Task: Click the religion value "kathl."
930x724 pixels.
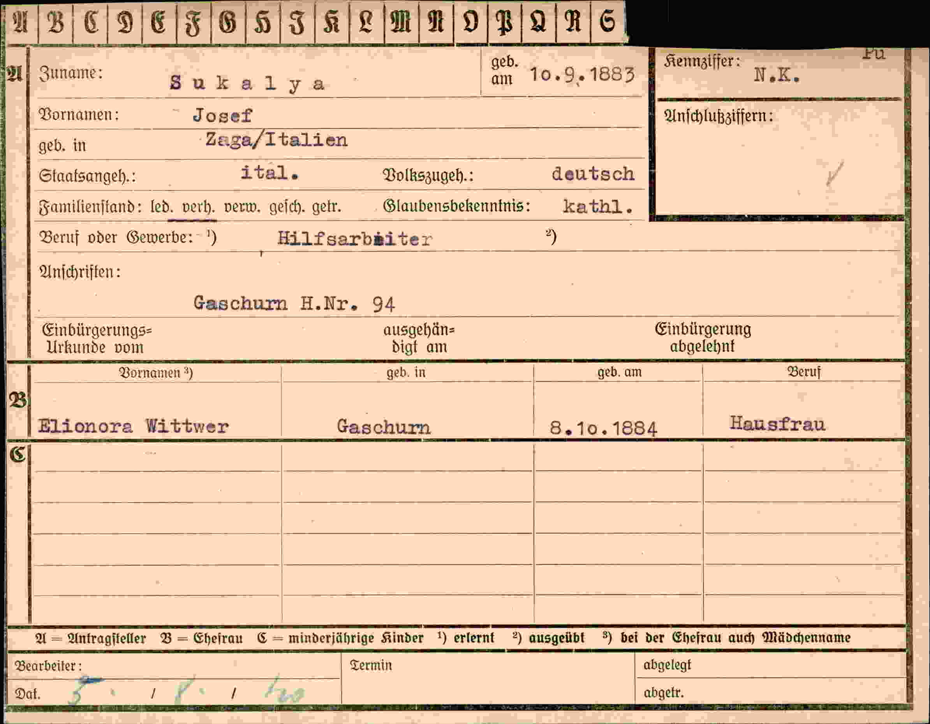Action: 597,207
